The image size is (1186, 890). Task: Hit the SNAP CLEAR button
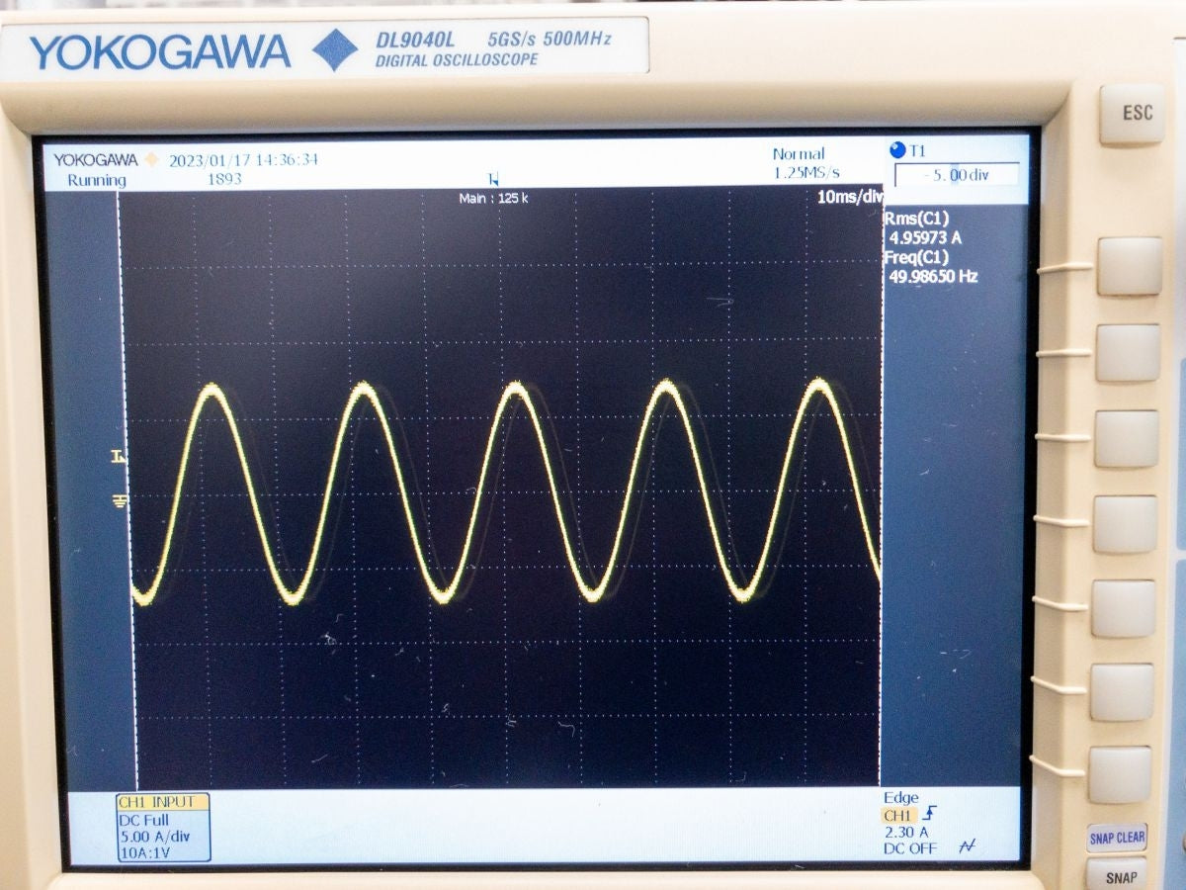click(x=1117, y=838)
